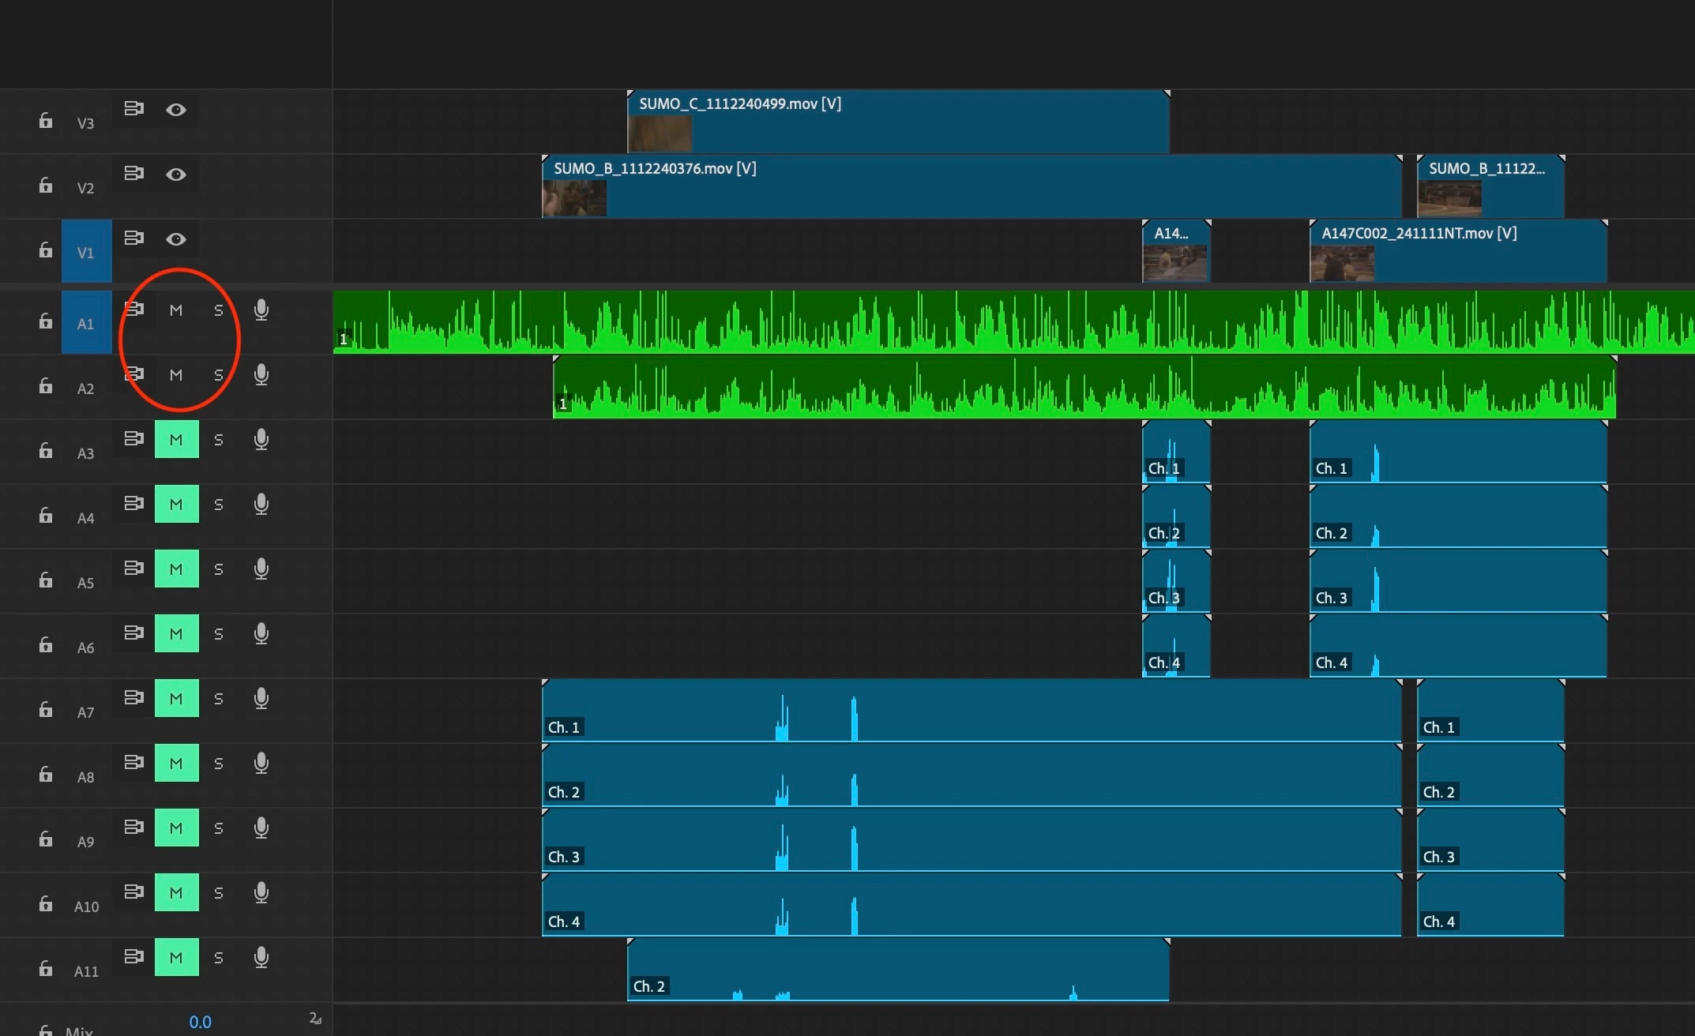
Task: Click Mix track volume value 0.0
Action: (x=200, y=1022)
